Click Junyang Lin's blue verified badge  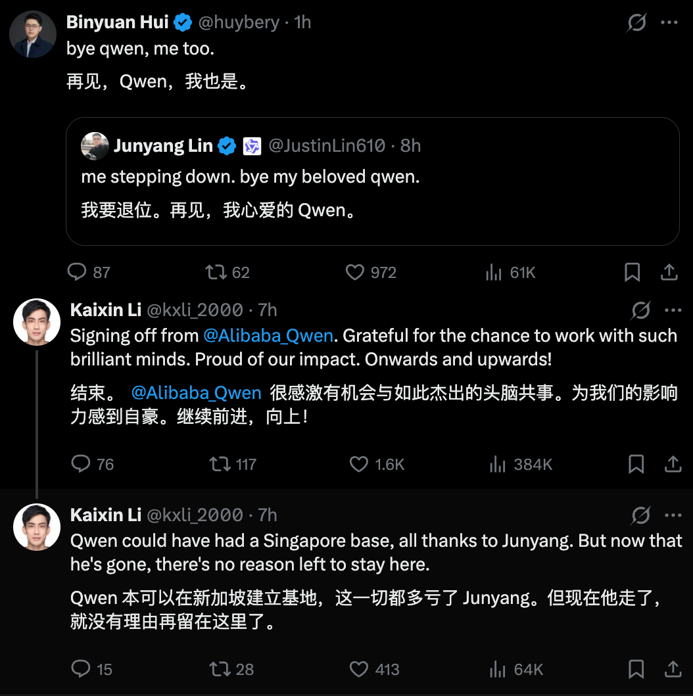click(x=226, y=145)
